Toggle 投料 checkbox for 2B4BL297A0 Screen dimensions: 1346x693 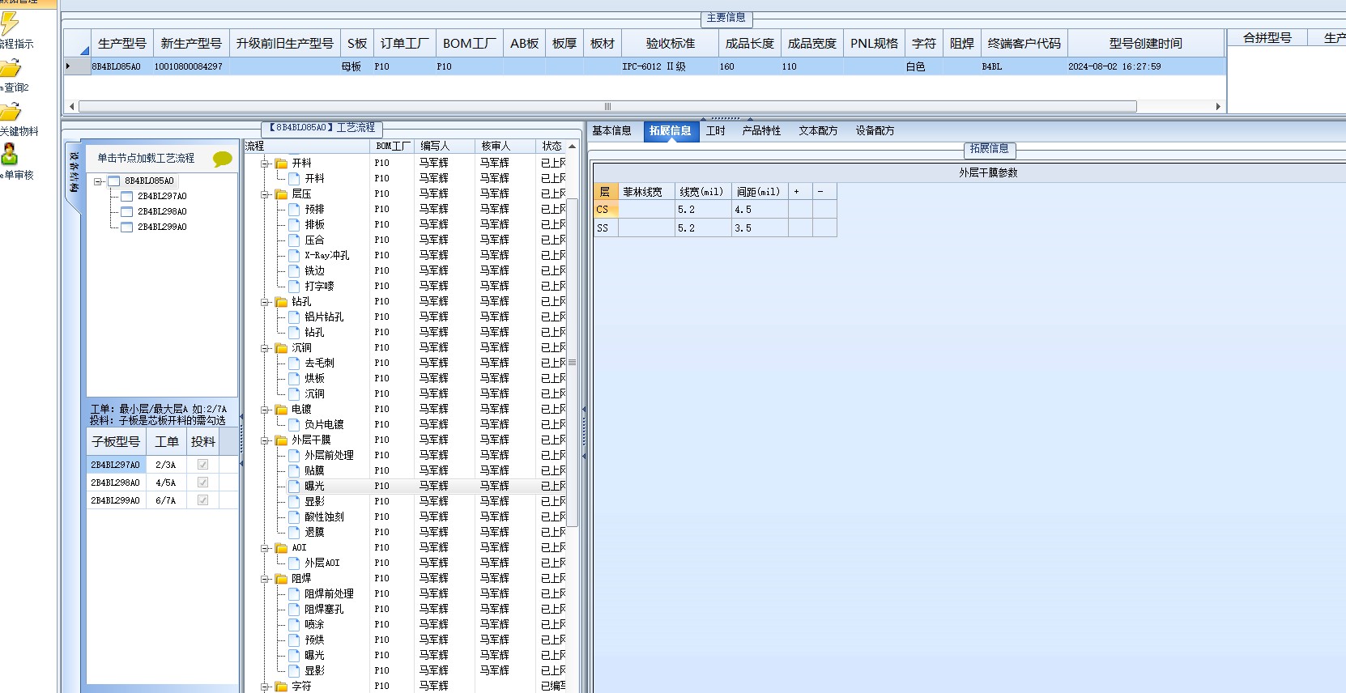coord(202,465)
